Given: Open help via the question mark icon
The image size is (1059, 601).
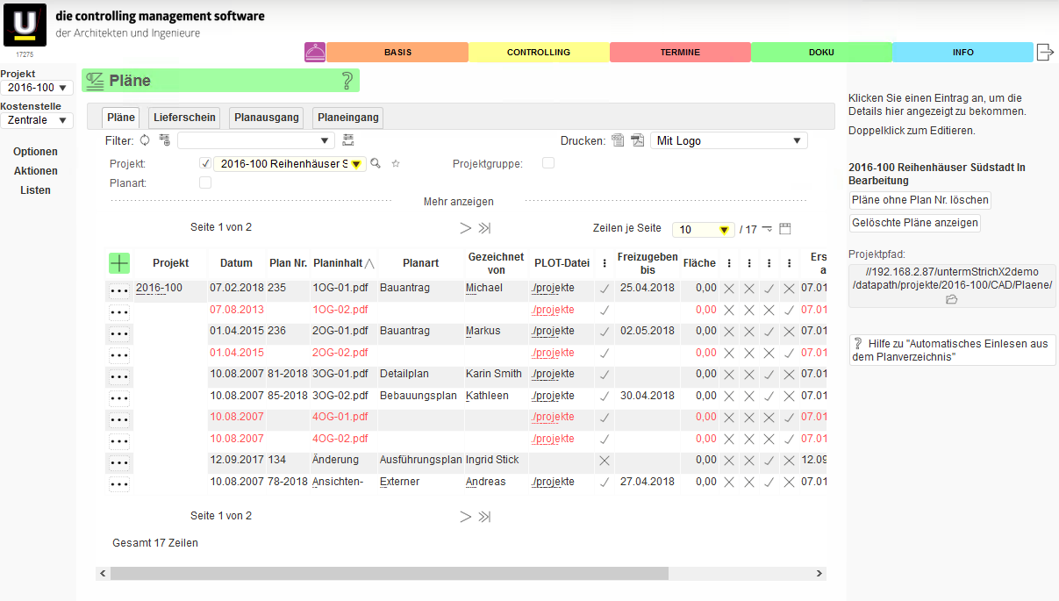Looking at the screenshot, I should tap(347, 82).
